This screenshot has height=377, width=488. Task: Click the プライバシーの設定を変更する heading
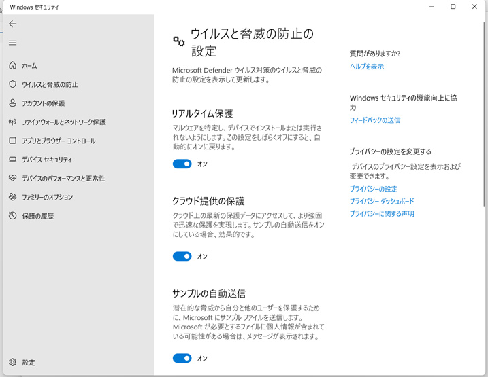[390, 151]
